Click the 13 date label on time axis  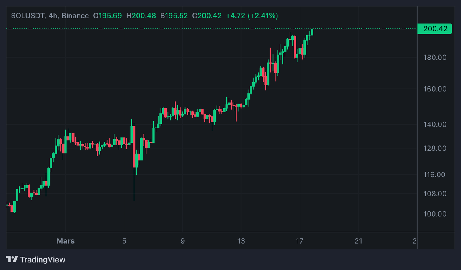241,241
